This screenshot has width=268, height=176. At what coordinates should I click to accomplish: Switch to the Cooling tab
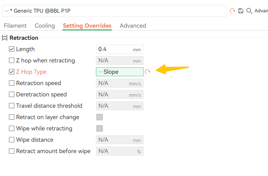coord(45,26)
